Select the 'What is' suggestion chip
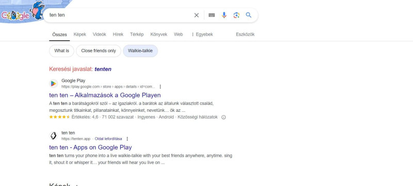The width and height of the screenshot is (413, 186). 61,51
